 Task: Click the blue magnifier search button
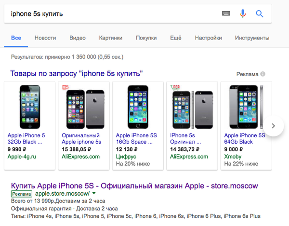click(260, 13)
